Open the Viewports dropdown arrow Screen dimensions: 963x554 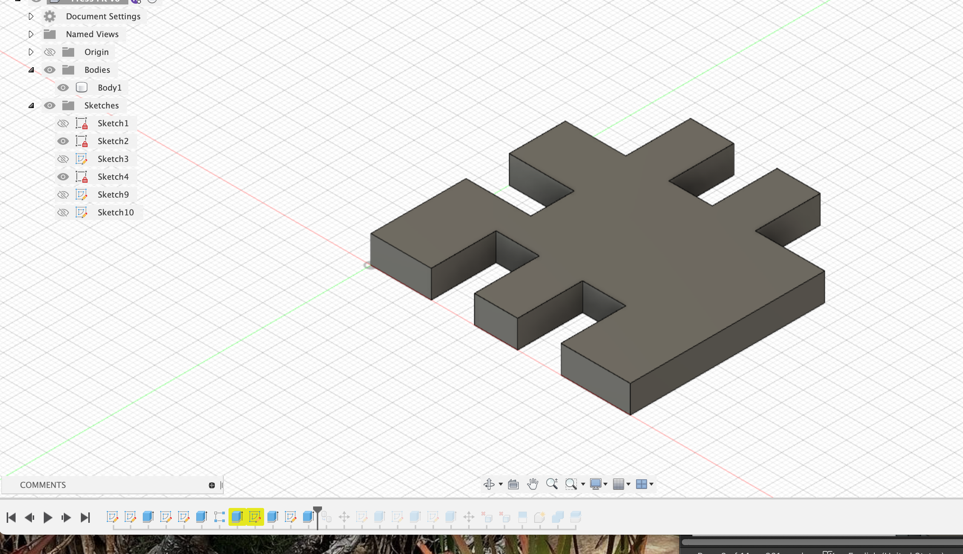click(x=651, y=484)
